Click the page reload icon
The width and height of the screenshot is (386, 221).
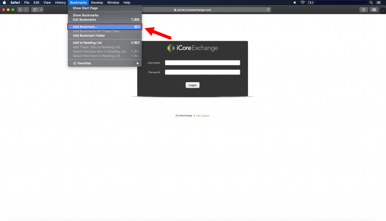click(268, 10)
